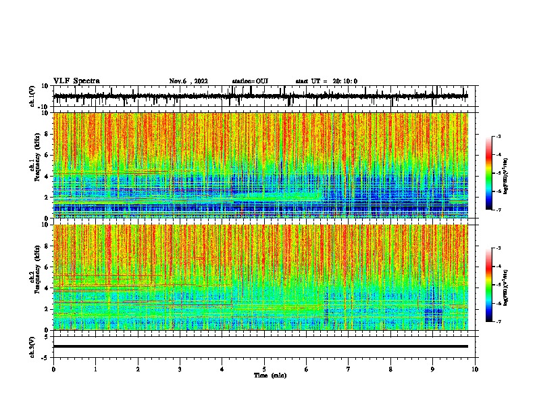Click time axis tick label "4"
The width and height of the screenshot is (535, 414).
pyautogui.click(x=222, y=369)
